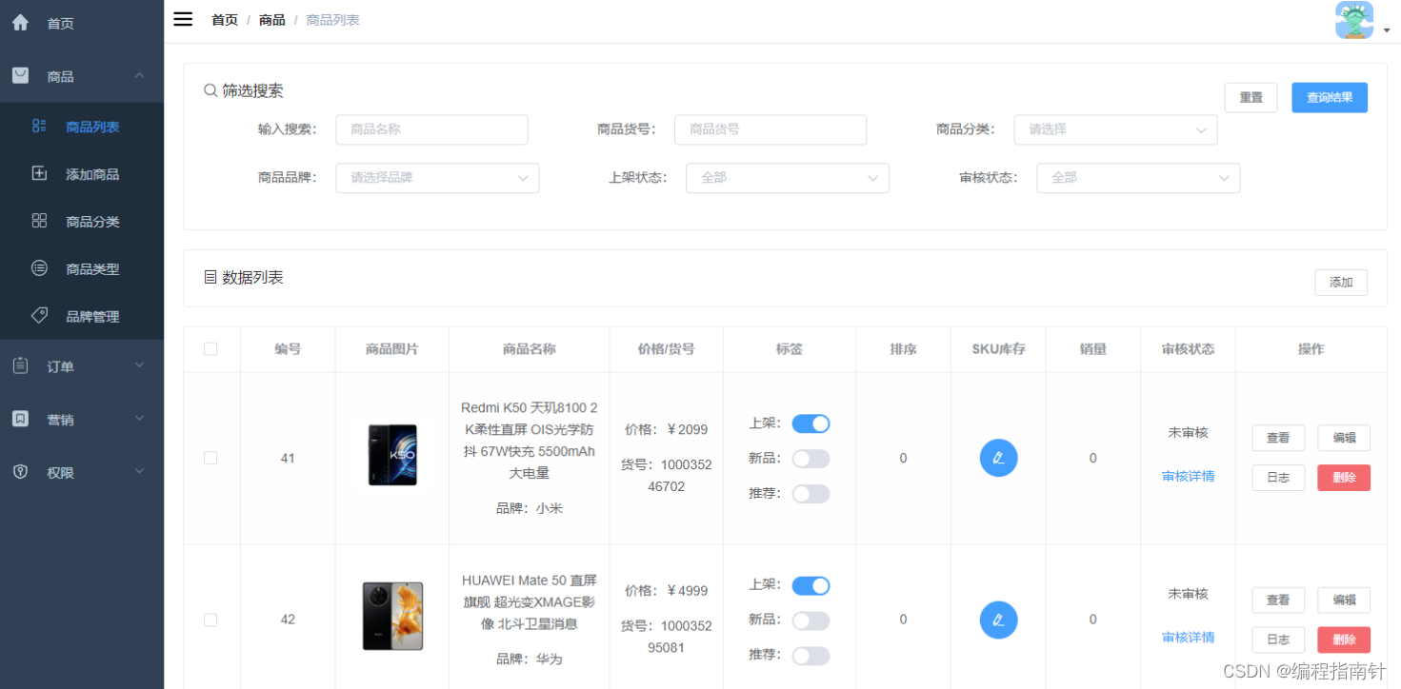Click the 商品 shopping bag icon
1401x689 pixels.
[x=20, y=75]
